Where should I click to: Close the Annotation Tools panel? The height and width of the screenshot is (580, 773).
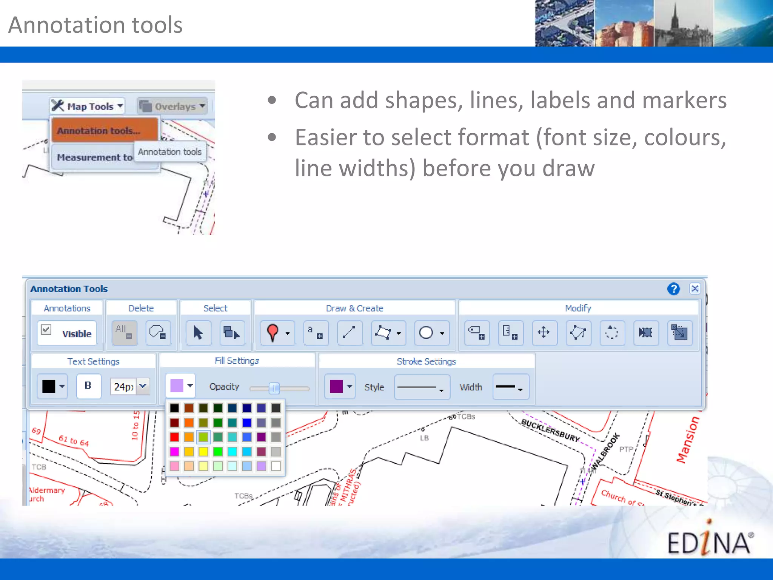click(x=695, y=289)
